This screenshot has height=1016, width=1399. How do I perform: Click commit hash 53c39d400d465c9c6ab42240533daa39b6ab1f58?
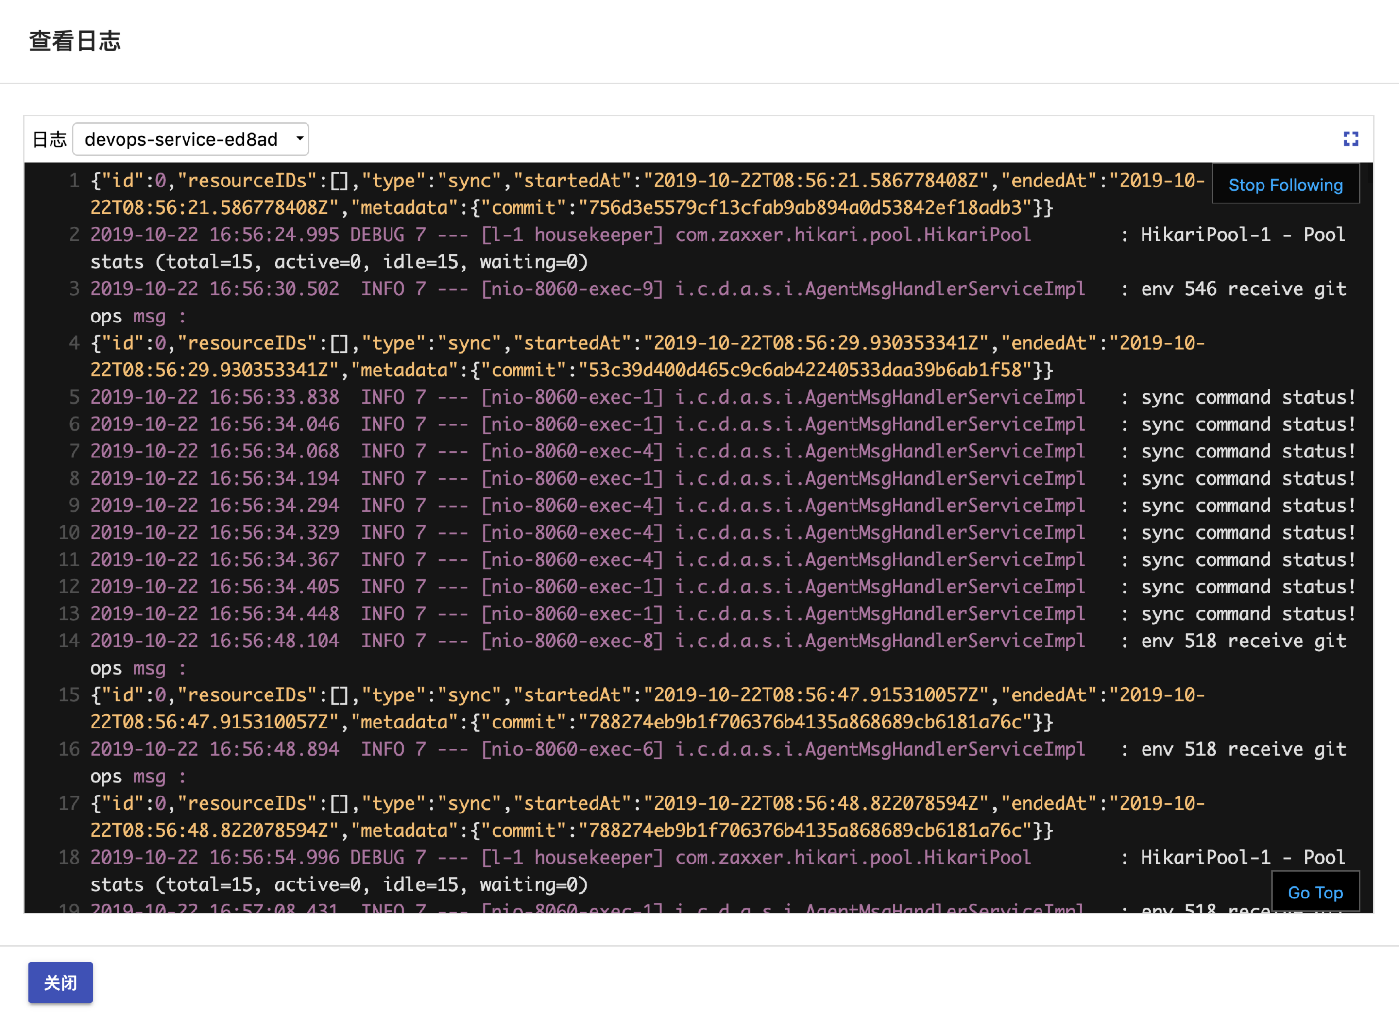805,370
